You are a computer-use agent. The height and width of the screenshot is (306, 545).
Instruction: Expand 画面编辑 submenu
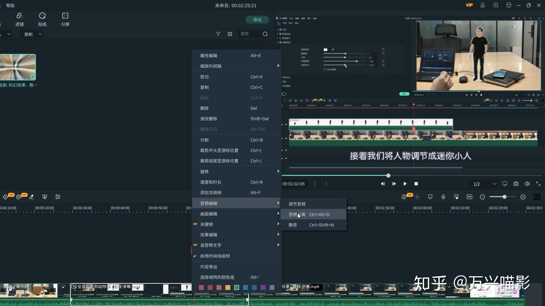(x=237, y=214)
